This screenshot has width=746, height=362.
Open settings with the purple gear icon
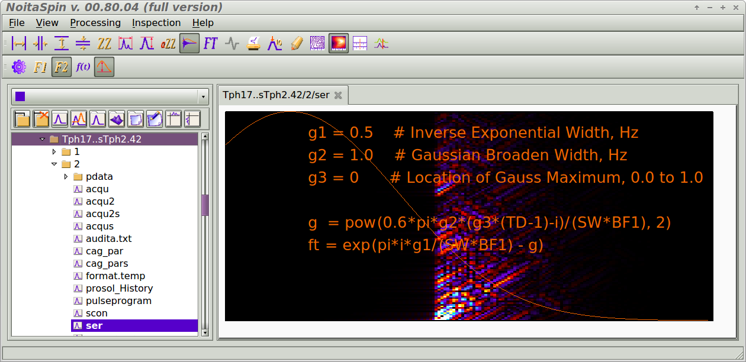19,67
